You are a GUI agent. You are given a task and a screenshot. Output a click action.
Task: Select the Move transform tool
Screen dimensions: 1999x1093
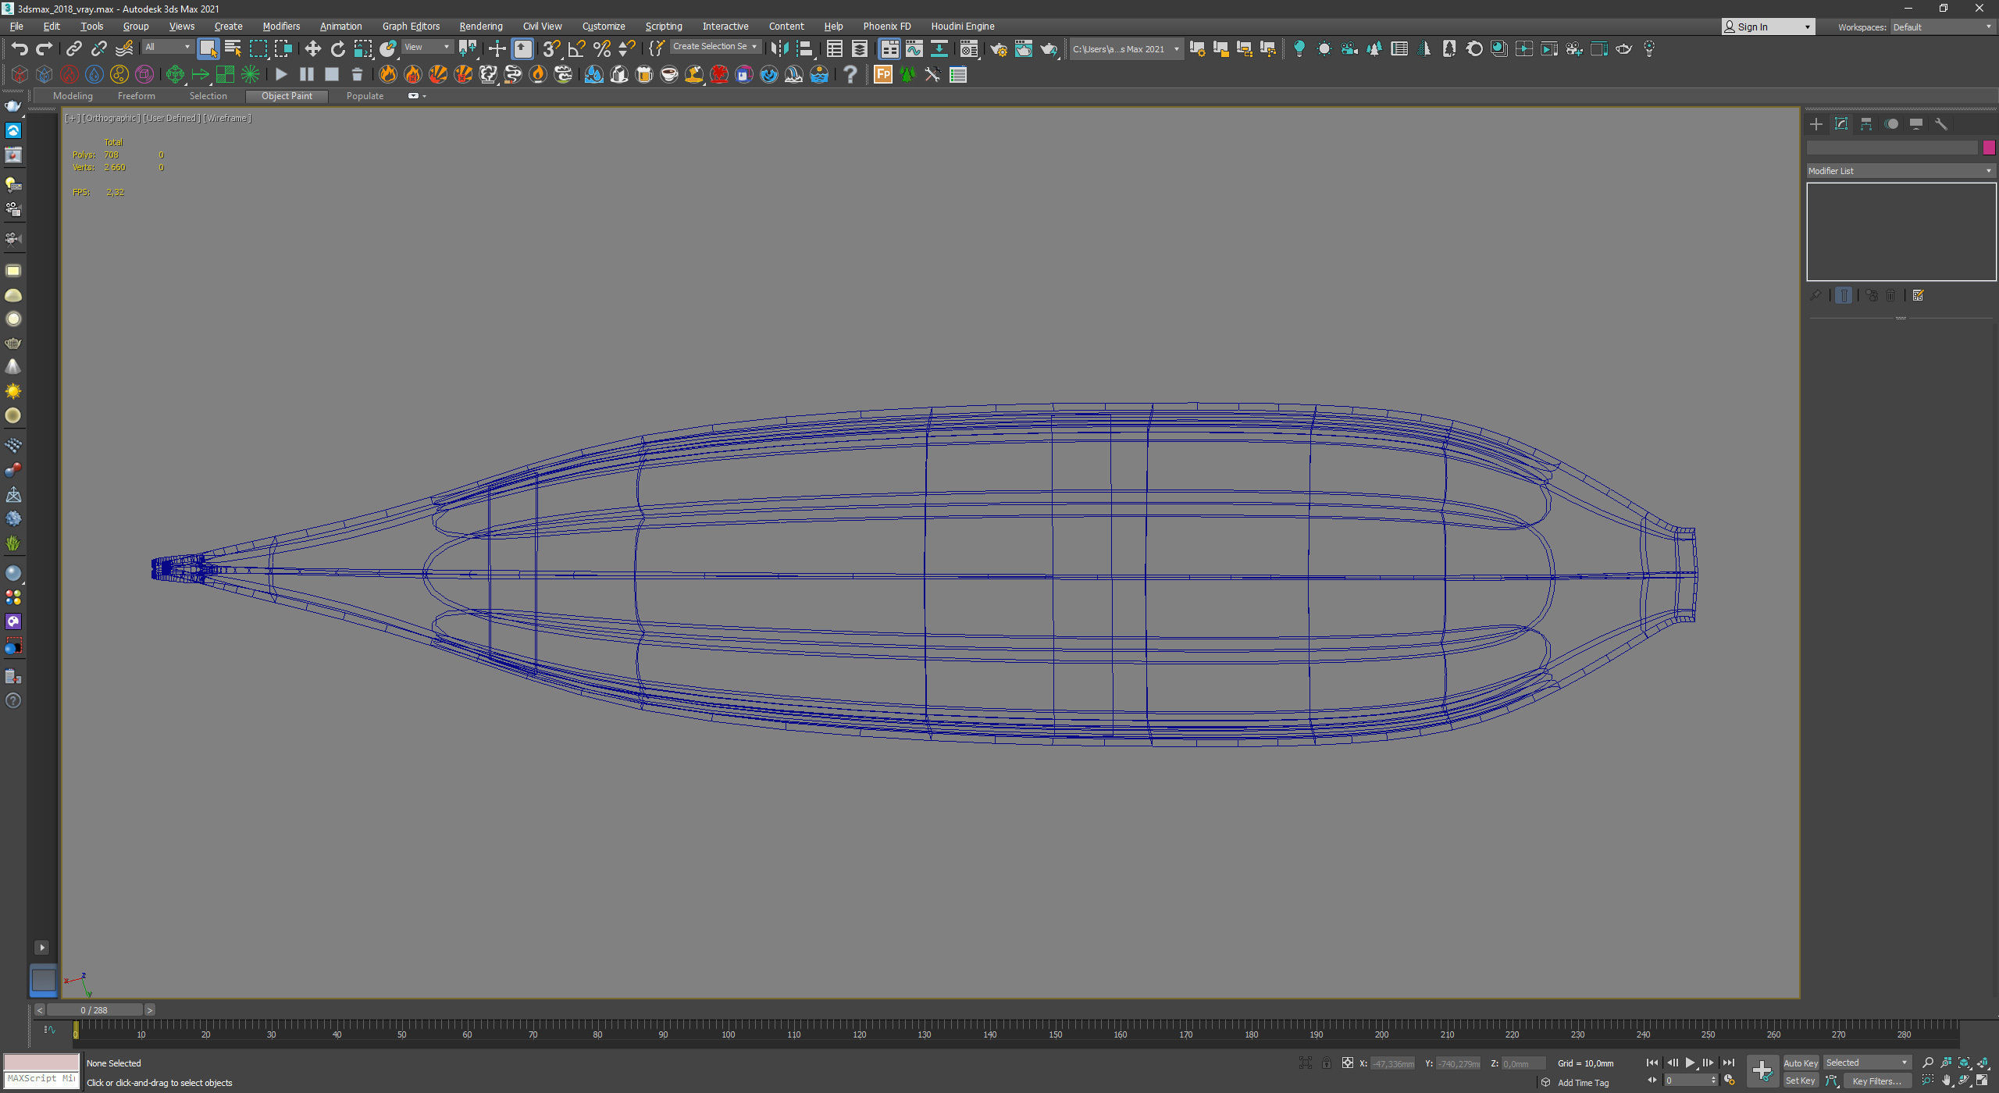(x=312, y=49)
